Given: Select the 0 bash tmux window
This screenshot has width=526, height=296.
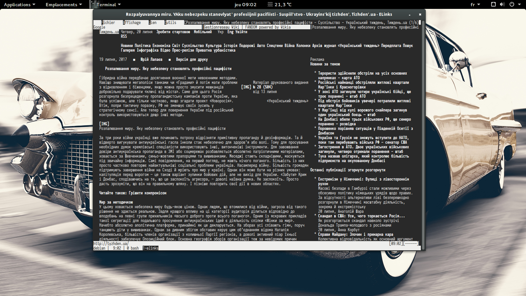Looking at the screenshot, I should pos(133,248).
